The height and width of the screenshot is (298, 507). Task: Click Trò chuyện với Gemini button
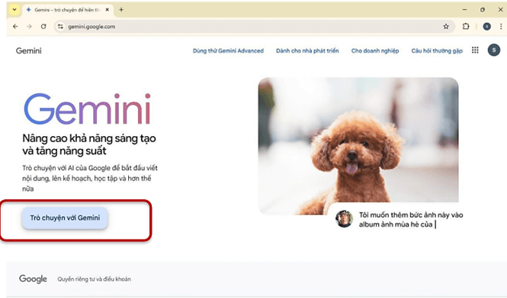[x=65, y=217]
